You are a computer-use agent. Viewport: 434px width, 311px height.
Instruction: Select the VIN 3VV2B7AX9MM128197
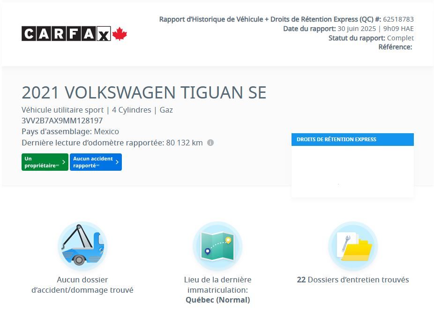point(62,121)
